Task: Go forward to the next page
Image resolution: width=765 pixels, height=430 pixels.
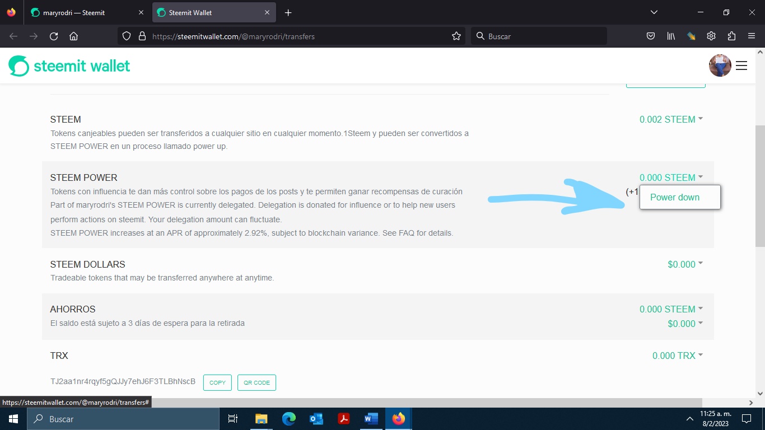Action: 34,36
